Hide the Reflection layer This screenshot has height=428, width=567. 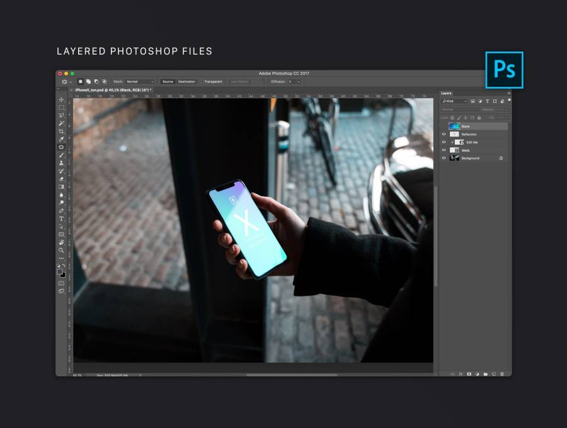(444, 134)
